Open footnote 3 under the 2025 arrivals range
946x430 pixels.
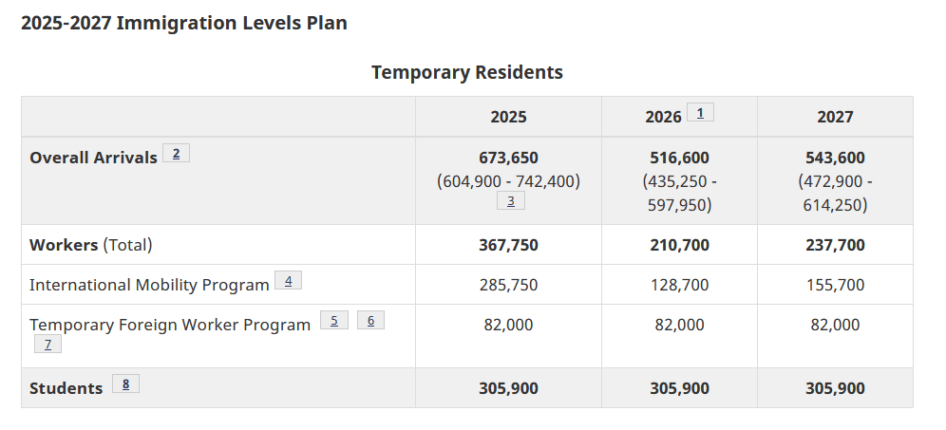coord(511,201)
